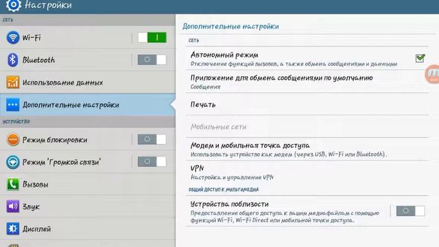Click the Настройка и управление VPN subtitle
This screenshot has height=247, width=439.
click(x=232, y=177)
